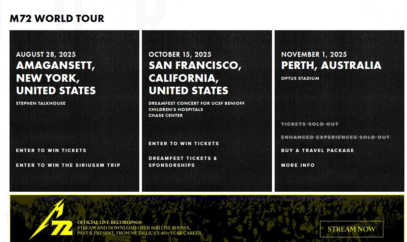Click the Official Live Recordings banner text

tap(109, 222)
